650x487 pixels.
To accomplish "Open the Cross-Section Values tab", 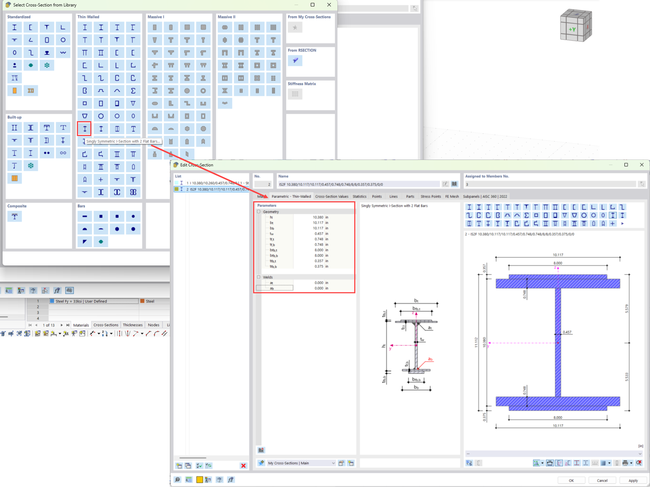I will coord(331,197).
